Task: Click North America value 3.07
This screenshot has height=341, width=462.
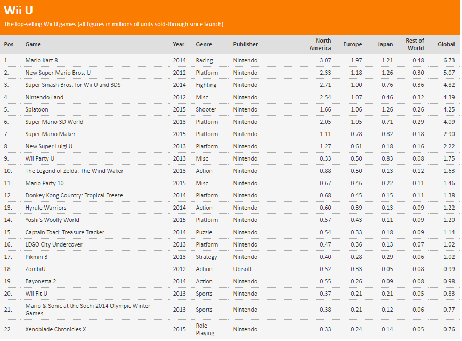Action: pos(325,60)
